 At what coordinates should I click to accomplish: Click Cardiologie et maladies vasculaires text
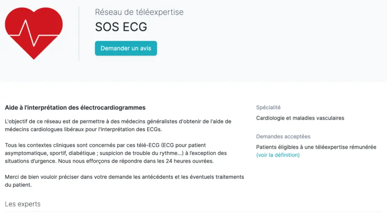point(300,118)
